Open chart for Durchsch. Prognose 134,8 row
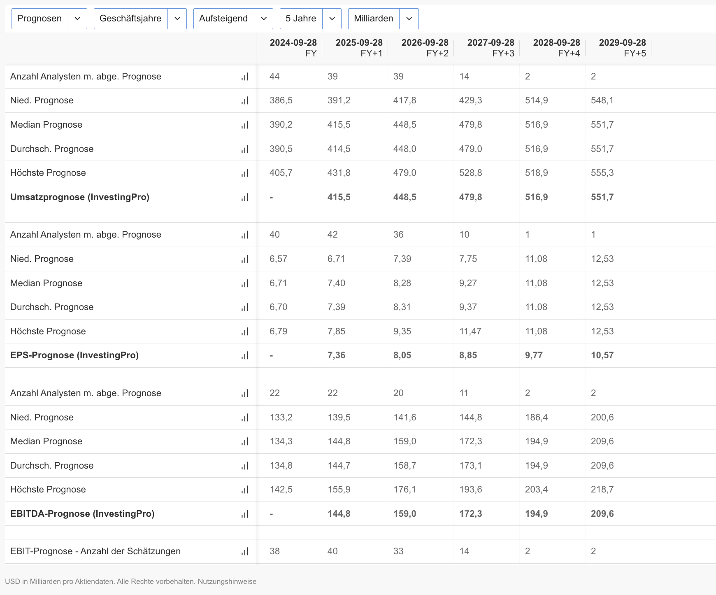This screenshot has width=716, height=595. pos(245,466)
